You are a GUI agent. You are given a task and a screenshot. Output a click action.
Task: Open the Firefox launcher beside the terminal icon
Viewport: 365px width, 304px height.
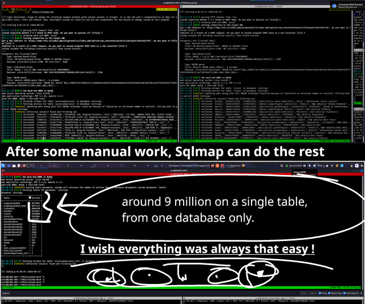coord(24,166)
